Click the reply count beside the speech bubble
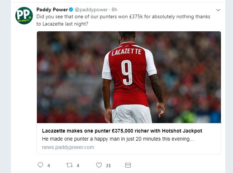This screenshot has width=233, height=173. tap(49, 165)
